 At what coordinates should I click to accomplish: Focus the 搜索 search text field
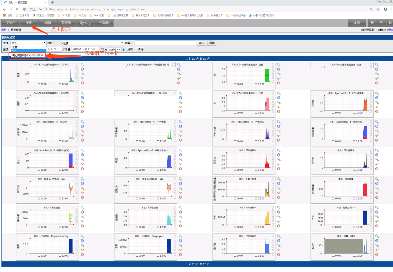click(x=165, y=43)
